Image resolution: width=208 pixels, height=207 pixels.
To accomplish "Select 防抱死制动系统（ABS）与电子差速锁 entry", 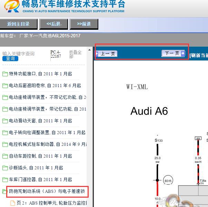I will tap(47, 191).
